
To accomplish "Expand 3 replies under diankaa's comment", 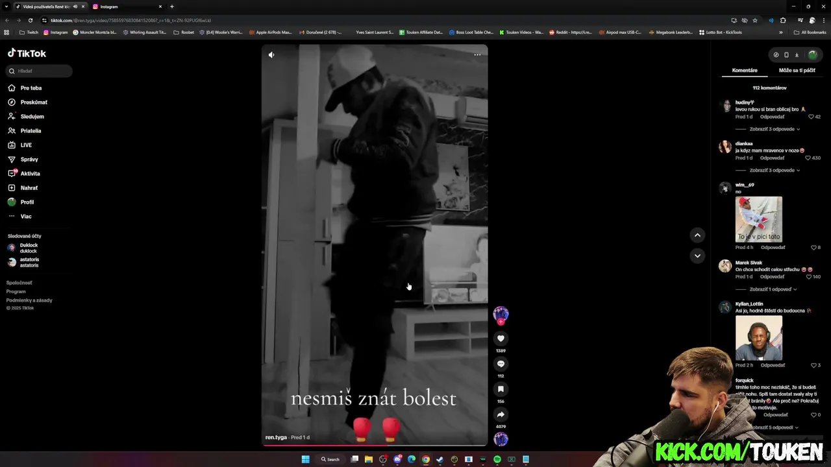I will click(774, 170).
